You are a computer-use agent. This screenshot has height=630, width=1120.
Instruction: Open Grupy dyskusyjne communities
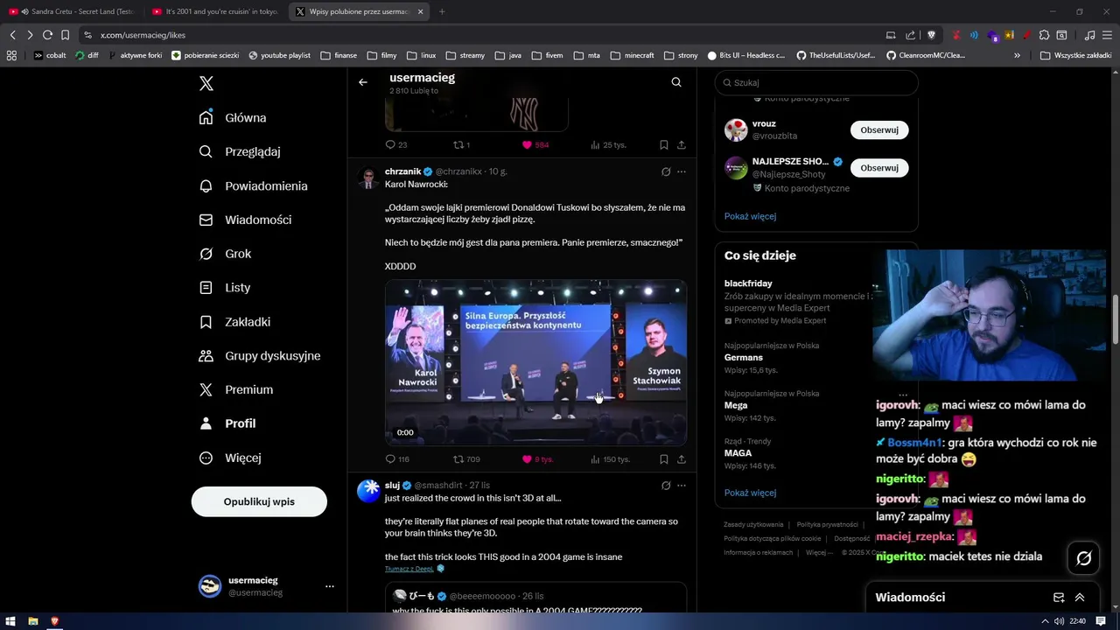click(260, 355)
